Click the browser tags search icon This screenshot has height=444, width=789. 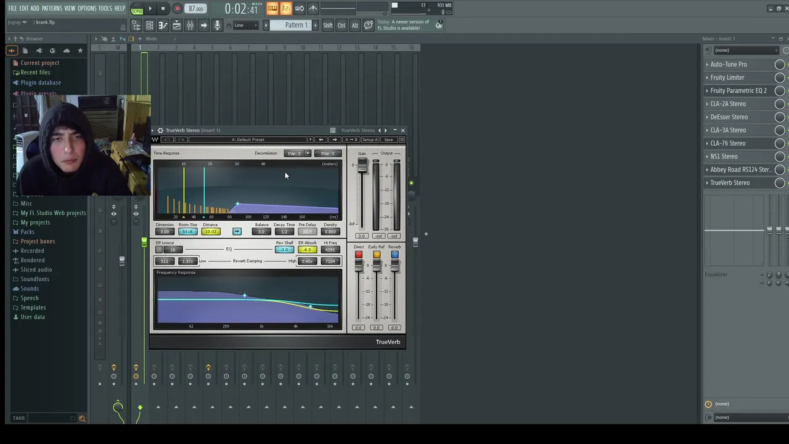tap(81, 418)
